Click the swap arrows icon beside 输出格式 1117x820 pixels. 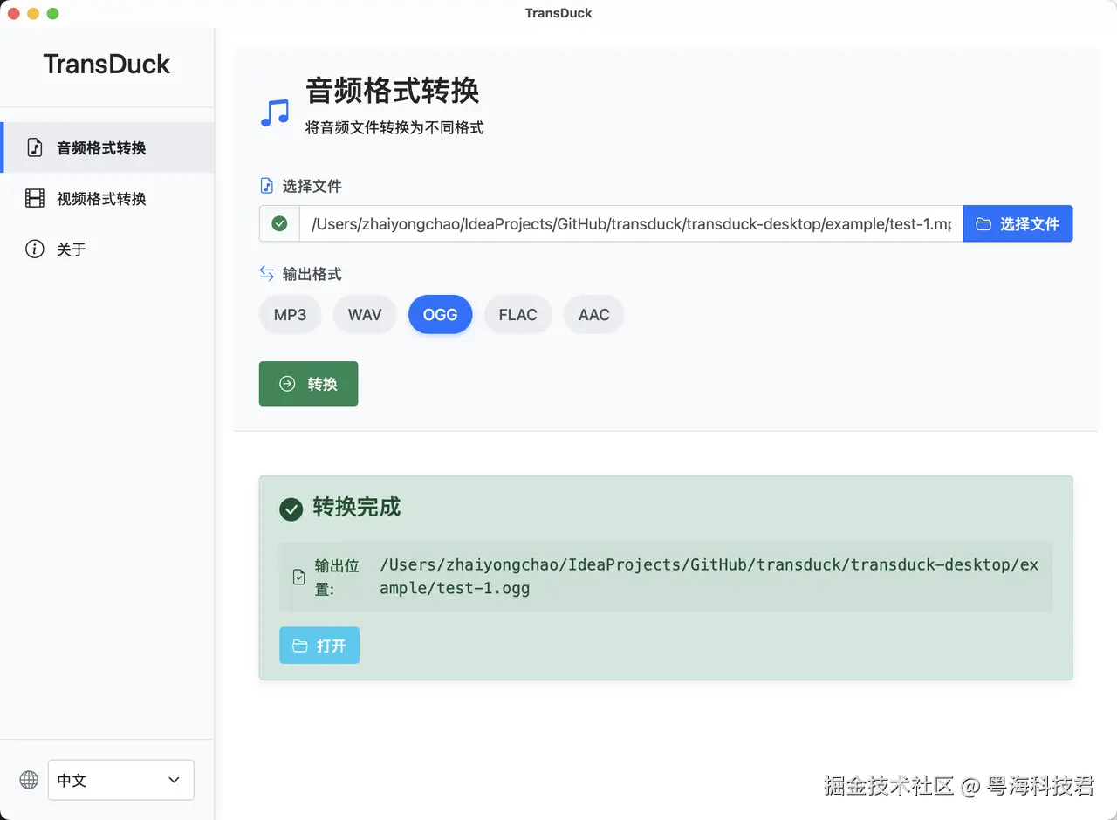267,274
